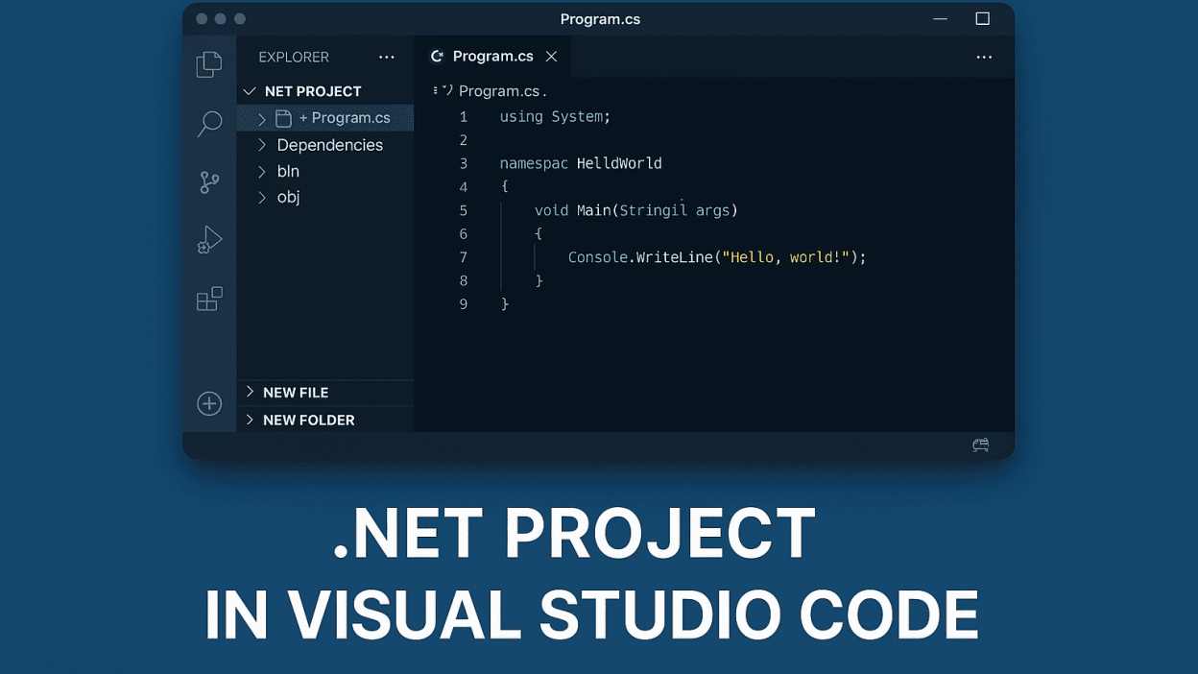Click Program.cs in the breadcrumb bar
1198x674 pixels.
coord(500,91)
